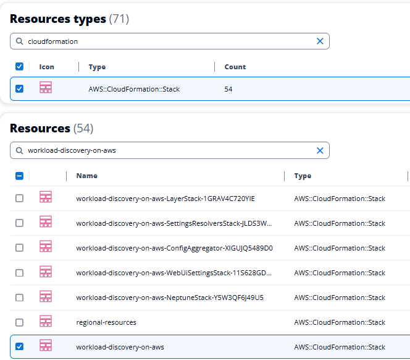Screen dimensions: 410x360
Task: Click the stack icon for ConfigAggregator row
Action: (46, 246)
